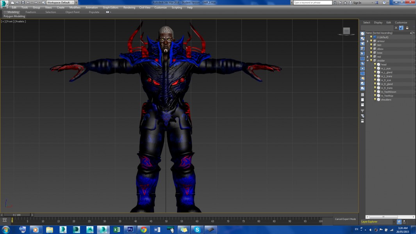416x234 pixels.
Task: Toggle visibility lightbulb for armour layer
Action: point(371,41)
